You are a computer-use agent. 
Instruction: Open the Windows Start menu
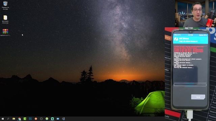tap(3, 119)
